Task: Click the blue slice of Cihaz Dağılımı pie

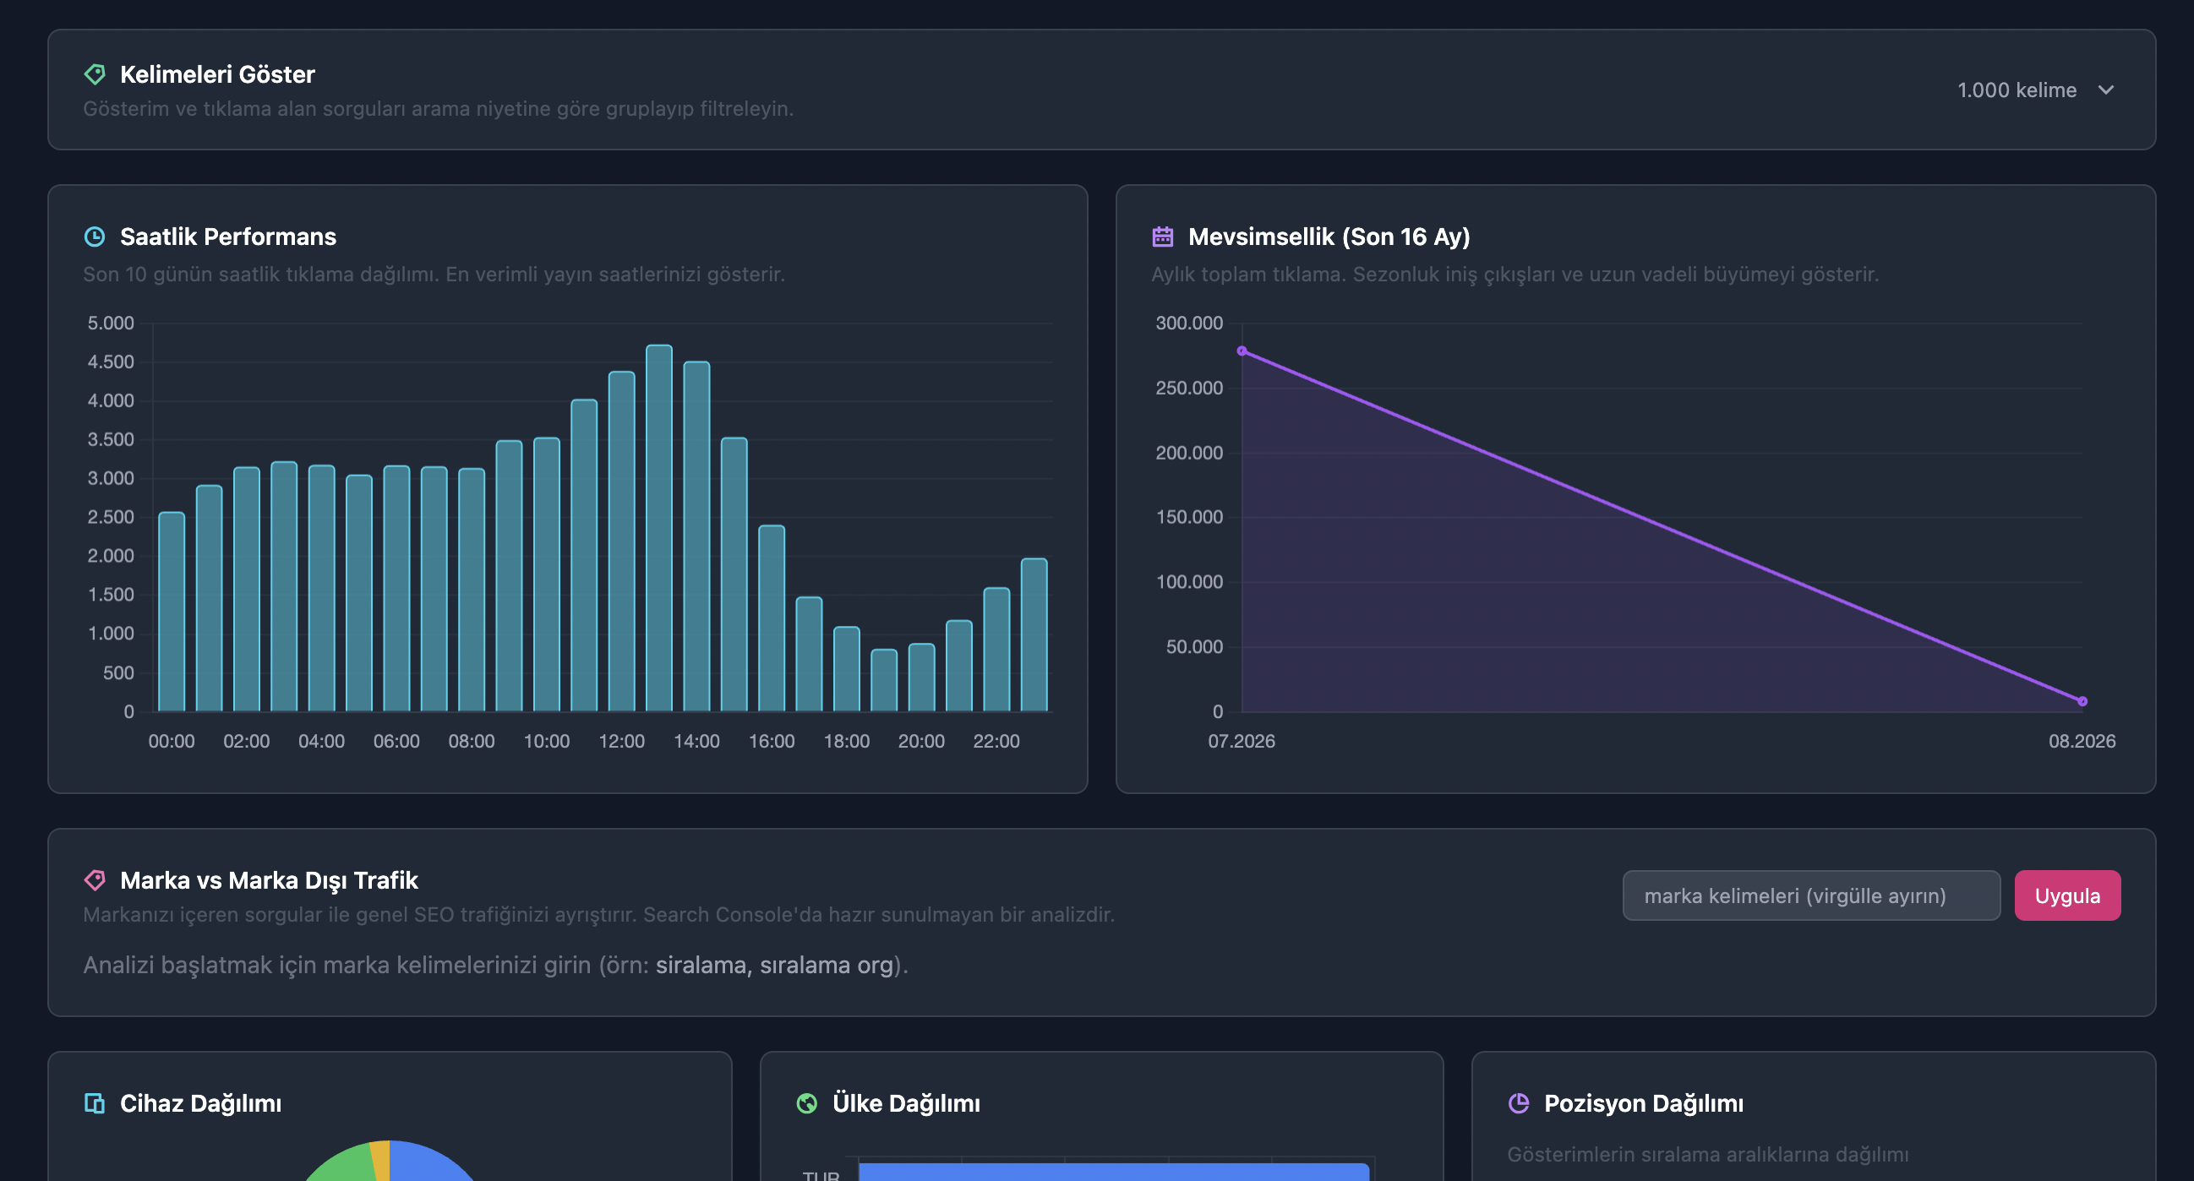Action: (430, 1162)
